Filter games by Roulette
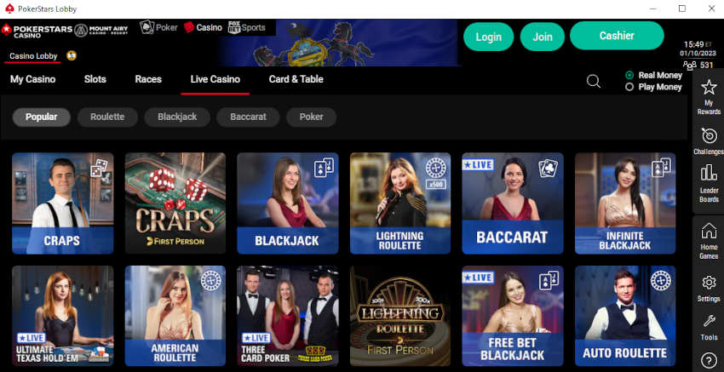Viewport: 724px width, 372px height. tap(107, 117)
